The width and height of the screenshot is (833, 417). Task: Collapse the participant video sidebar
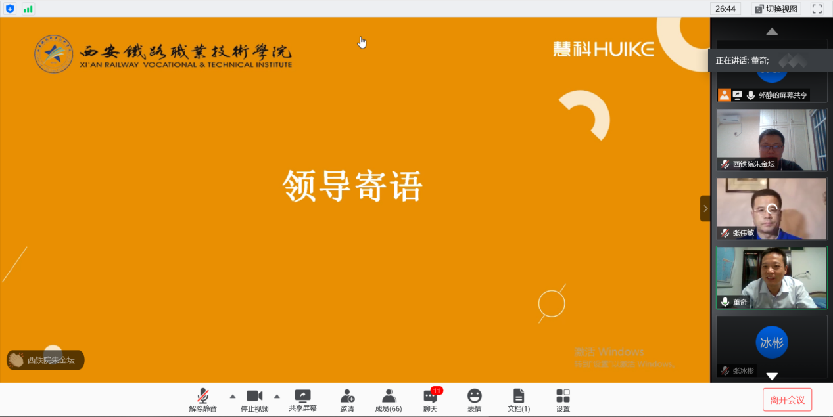(705, 208)
